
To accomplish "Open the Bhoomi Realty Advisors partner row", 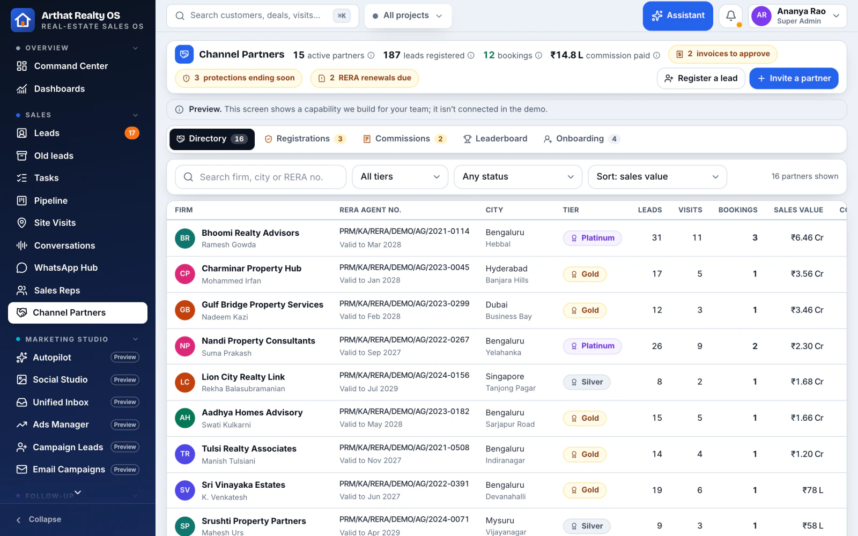I will tap(506, 238).
